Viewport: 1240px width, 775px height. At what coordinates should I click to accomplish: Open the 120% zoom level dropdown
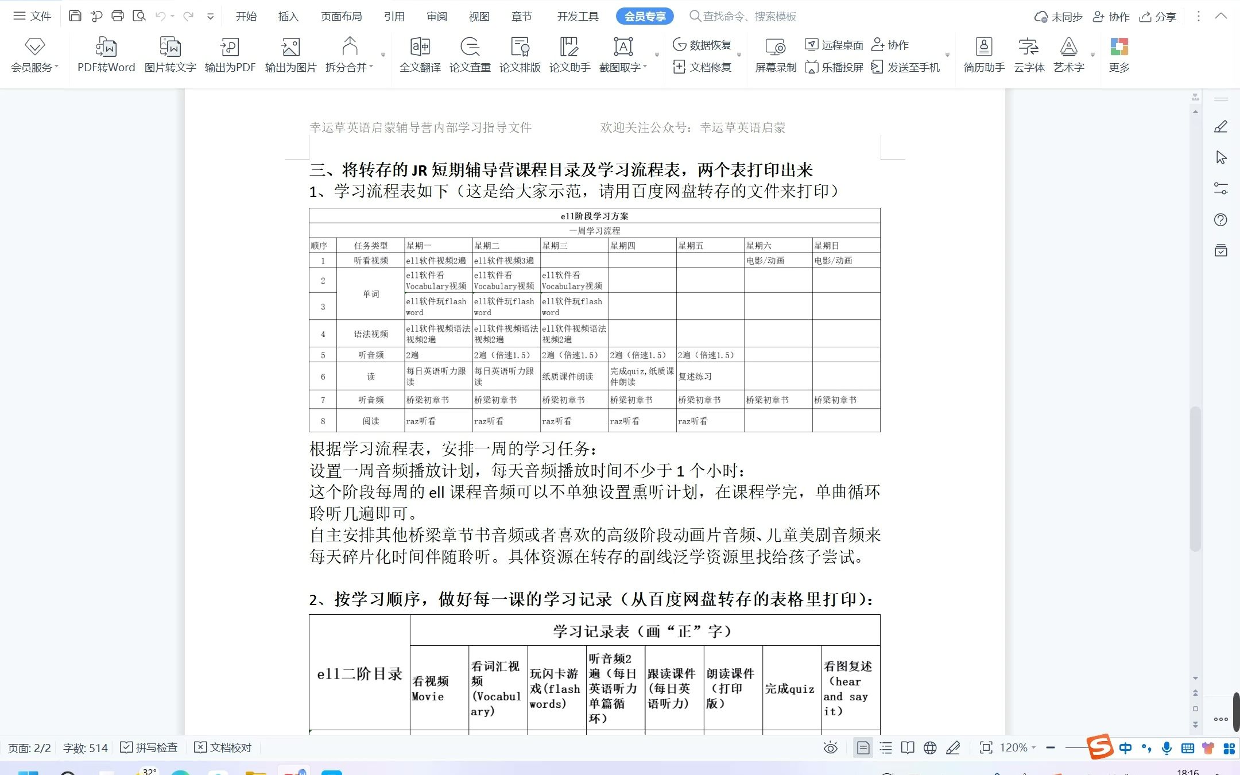(1018, 747)
